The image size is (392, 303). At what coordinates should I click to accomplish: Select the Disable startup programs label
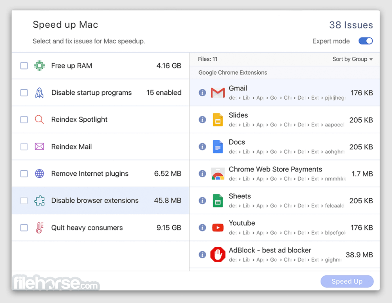click(92, 93)
